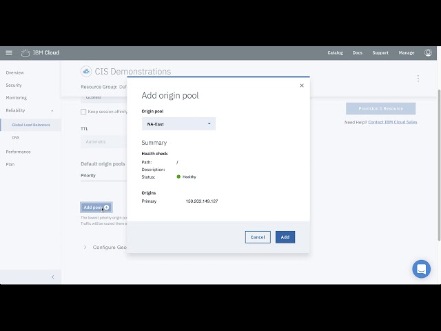Viewport: 441px width, 331px height.
Task: Click the Summary heading in dialog
Action: pyautogui.click(x=154, y=143)
